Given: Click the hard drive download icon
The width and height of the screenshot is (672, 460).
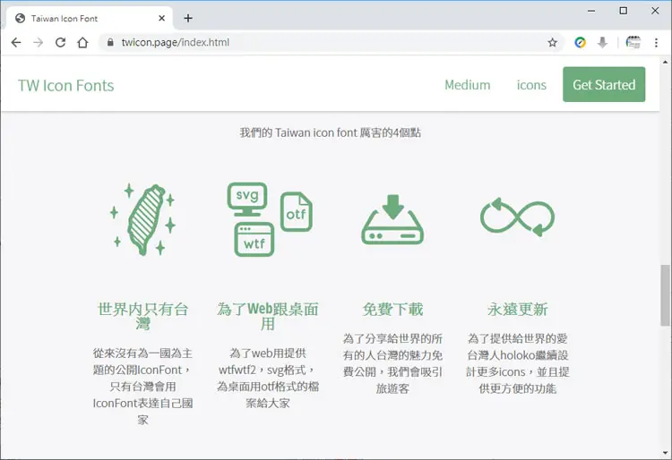Looking at the screenshot, I should 392,219.
